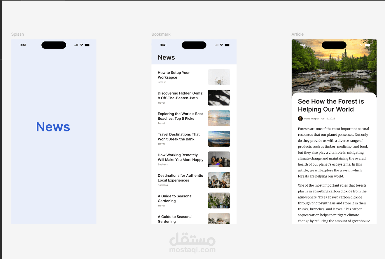Click the 9:41 clock on the Bookmark screen
The height and width of the screenshot is (259, 385).
click(x=163, y=45)
